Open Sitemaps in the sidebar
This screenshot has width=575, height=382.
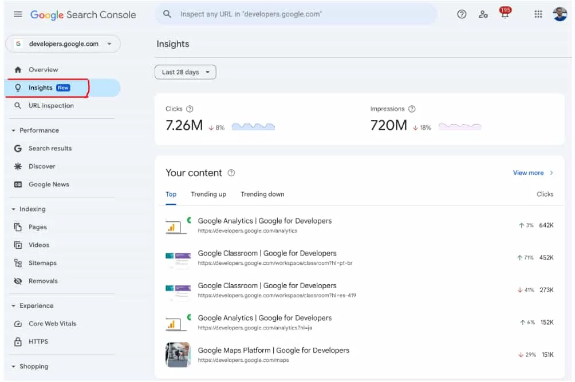coord(42,263)
